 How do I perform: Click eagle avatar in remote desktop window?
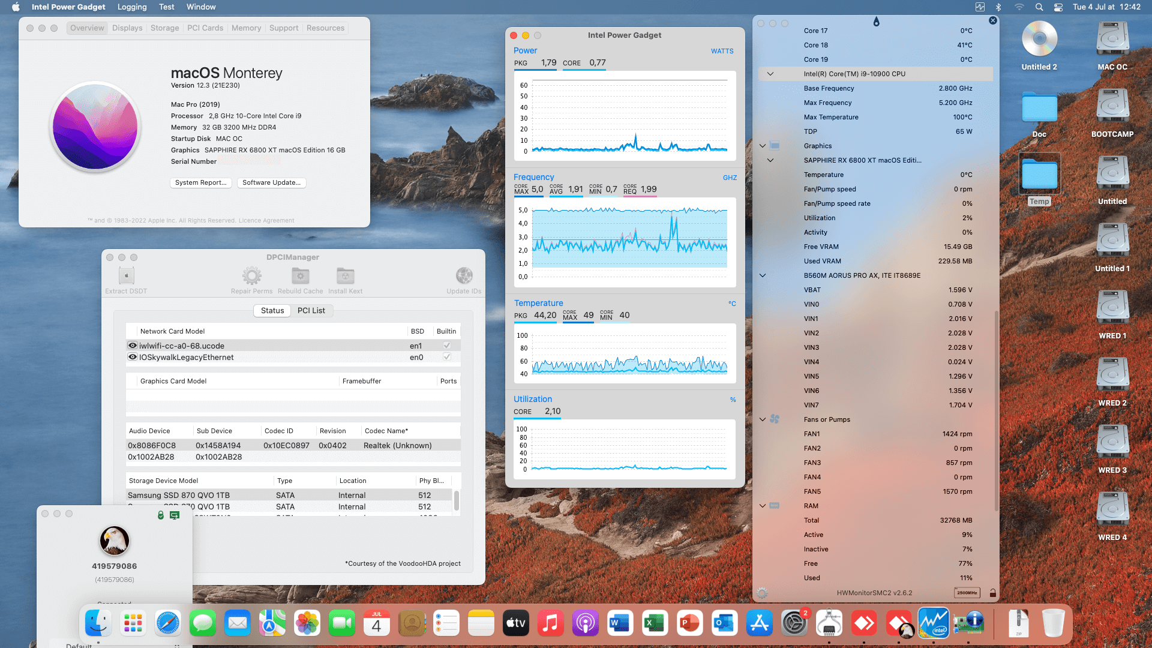tap(115, 541)
